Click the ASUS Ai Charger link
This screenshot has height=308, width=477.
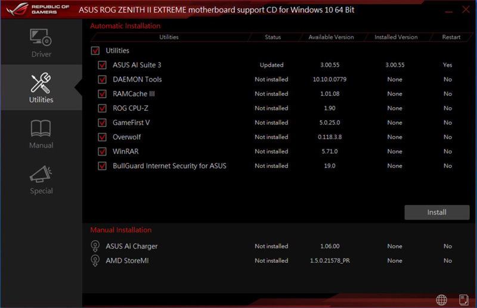click(131, 246)
